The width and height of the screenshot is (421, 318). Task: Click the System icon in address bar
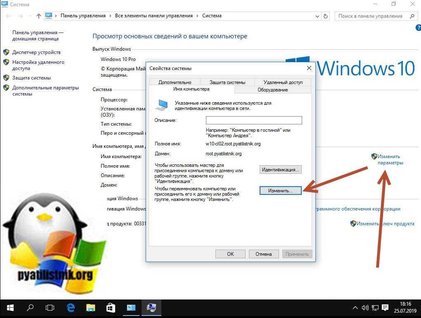[x=49, y=16]
